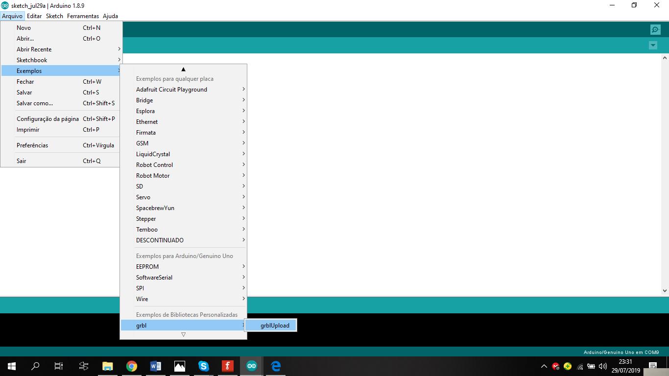669x376 pixels.
Task: Open Configuração da página
Action: pos(61,119)
